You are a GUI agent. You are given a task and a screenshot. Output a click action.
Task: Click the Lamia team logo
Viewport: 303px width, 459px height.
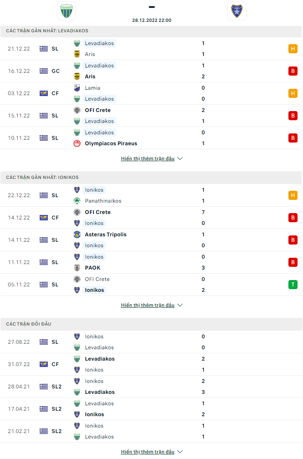click(77, 88)
